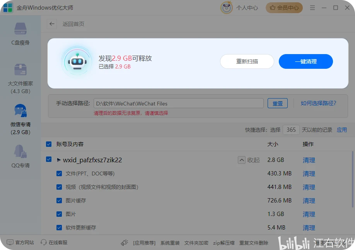This screenshot has width=355, height=250.
Task: Click 重置 reset path button
Action: [x=278, y=104]
